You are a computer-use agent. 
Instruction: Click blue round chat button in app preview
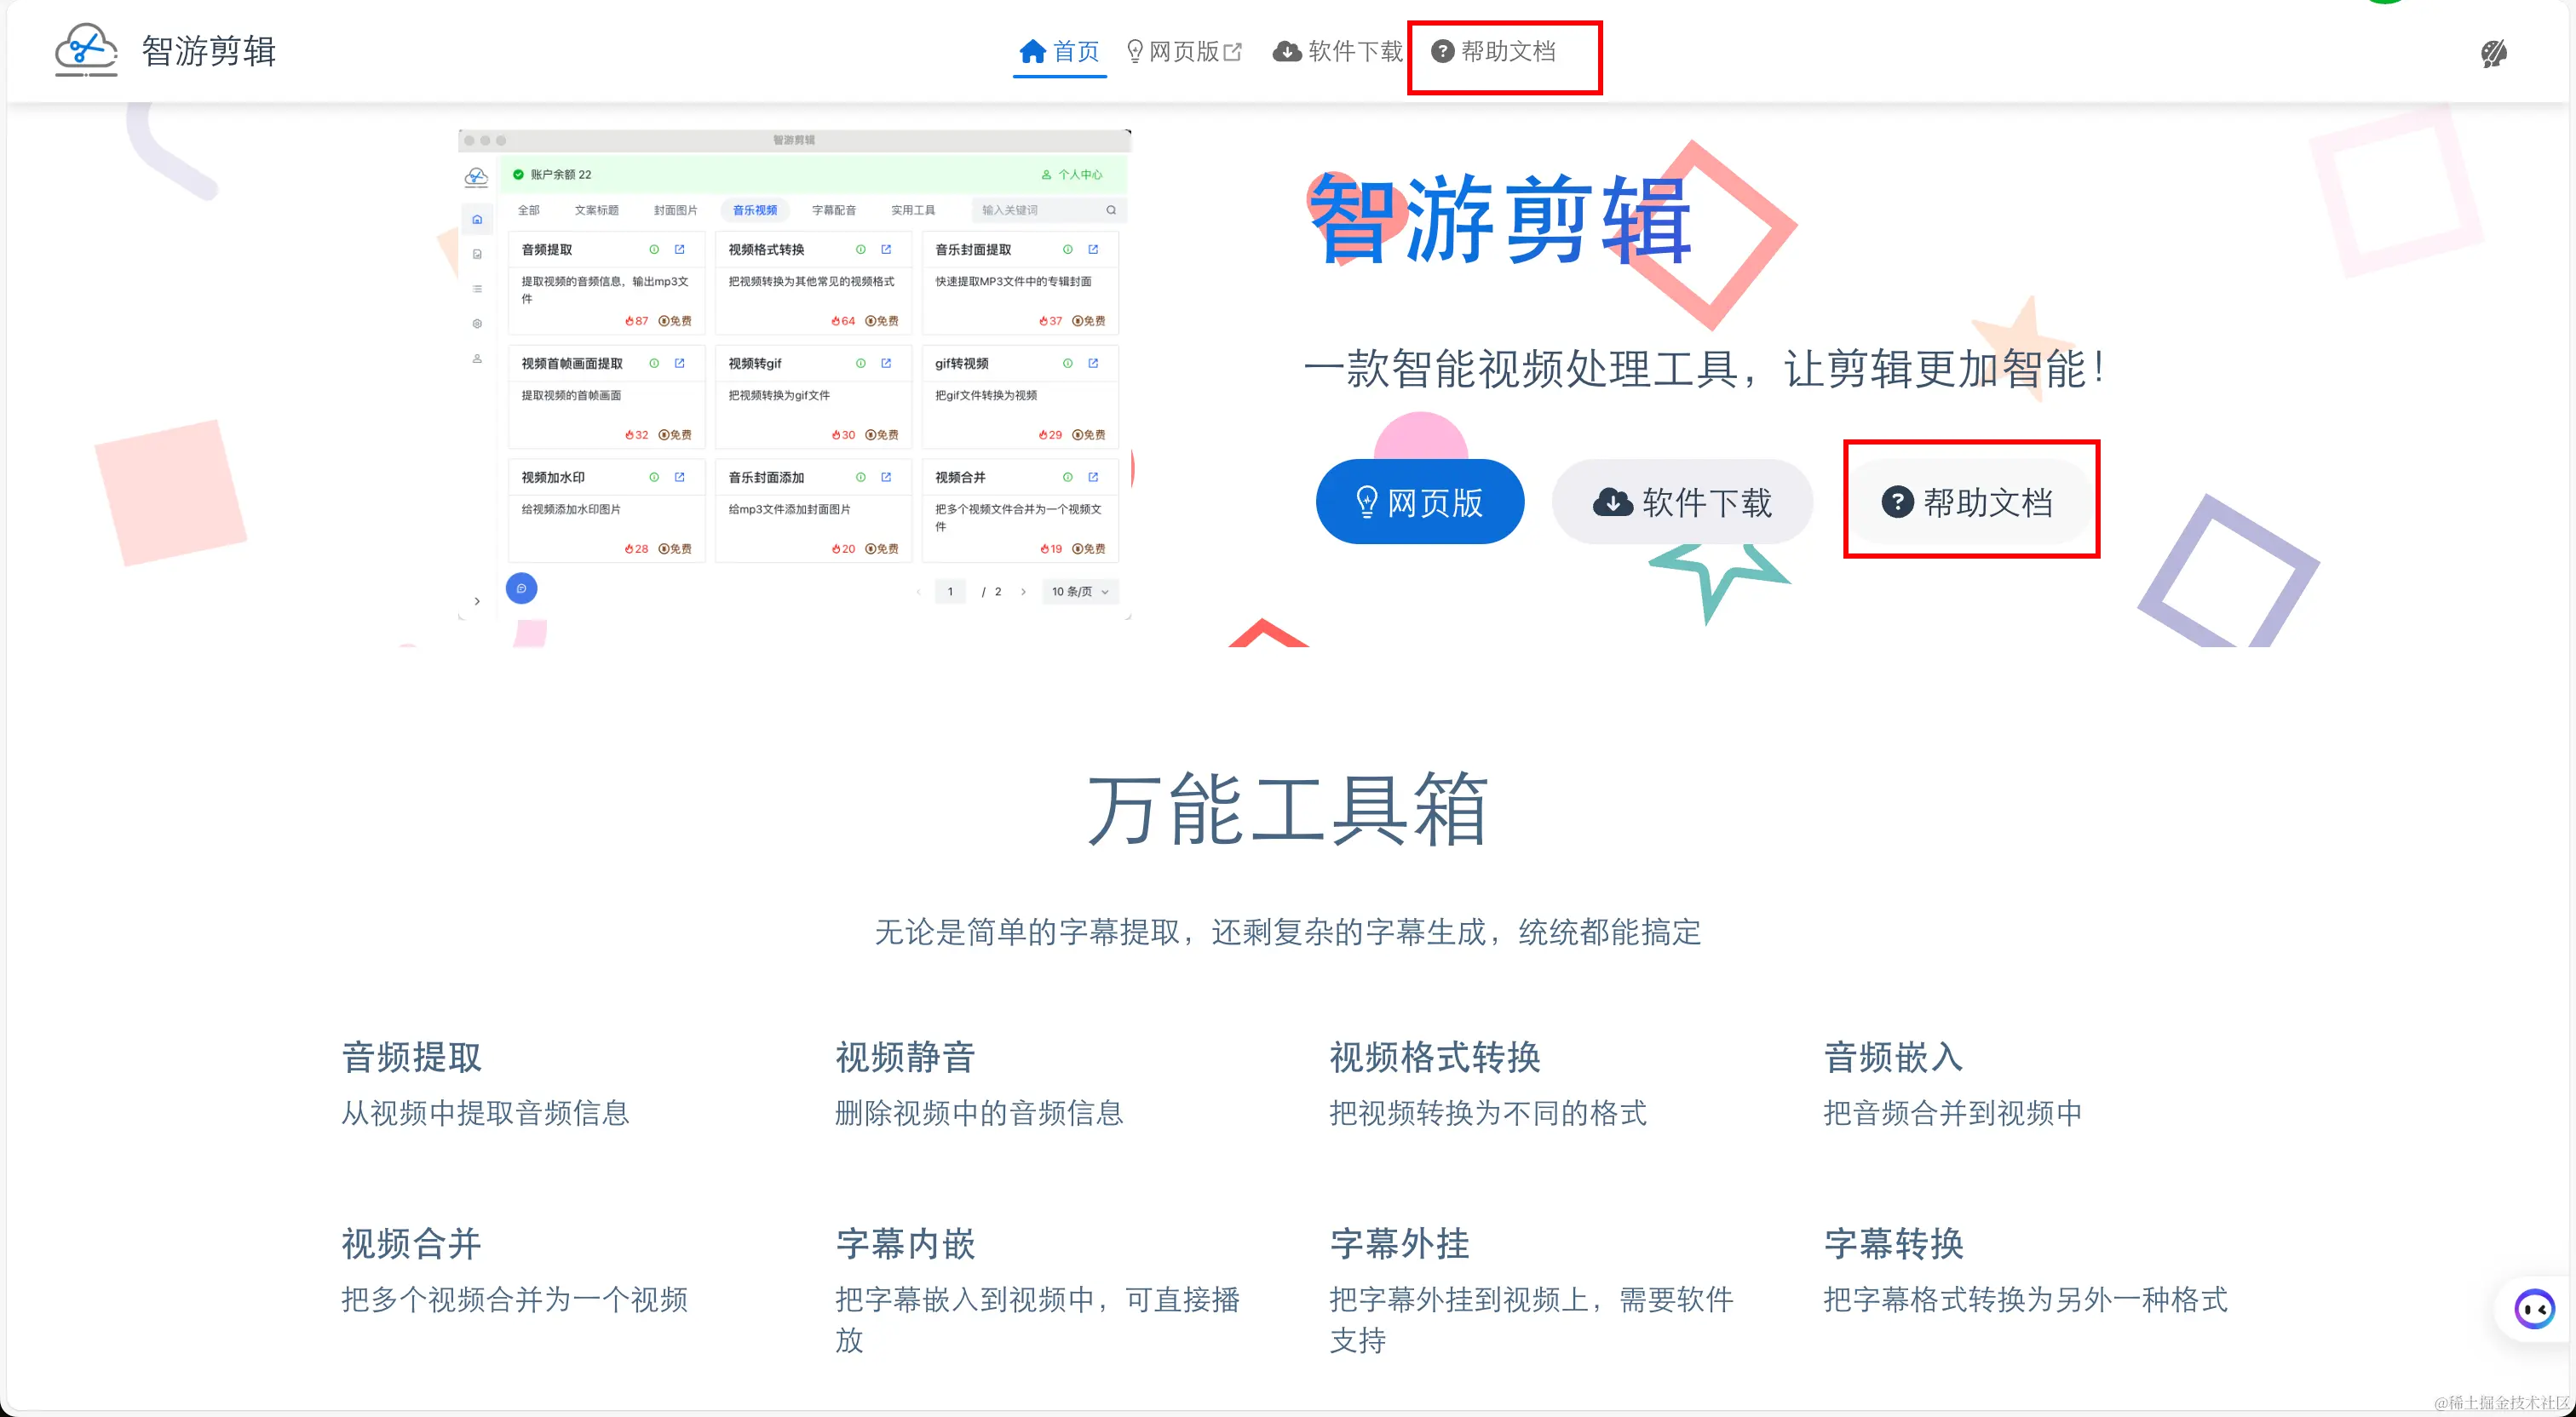[x=521, y=588]
